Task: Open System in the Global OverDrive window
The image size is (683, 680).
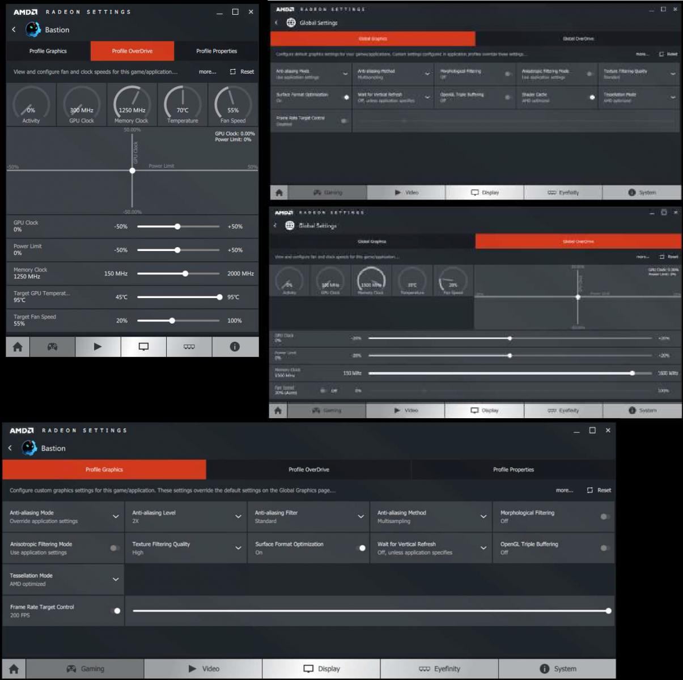Action: point(642,410)
